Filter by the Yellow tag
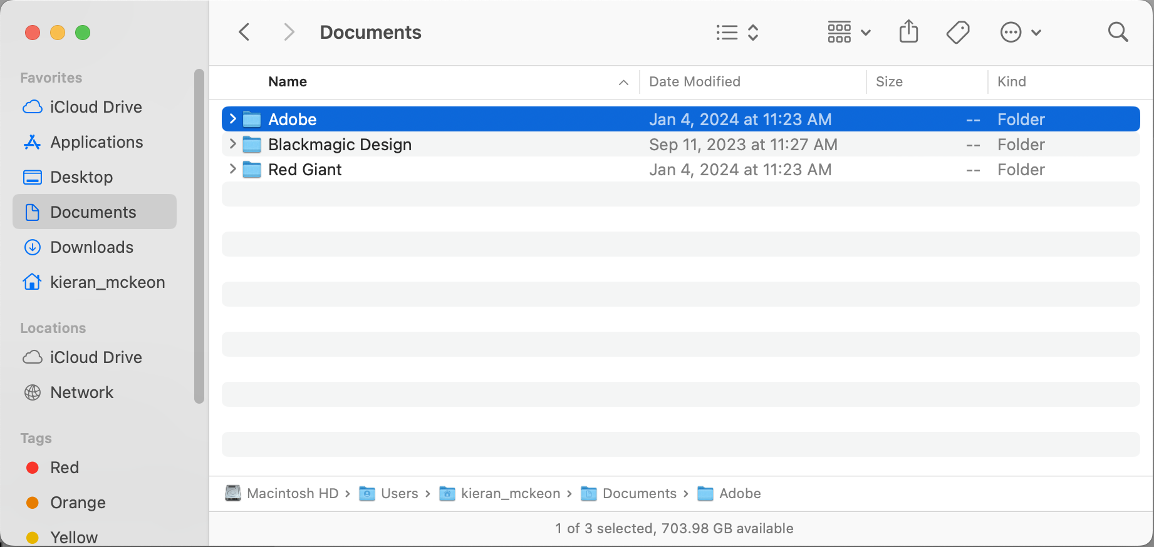Viewport: 1154px width, 547px height. [x=95, y=538]
